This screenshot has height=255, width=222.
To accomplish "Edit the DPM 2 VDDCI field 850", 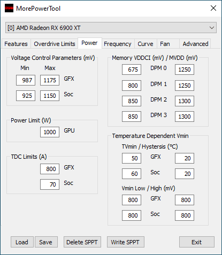I will (132, 101).
